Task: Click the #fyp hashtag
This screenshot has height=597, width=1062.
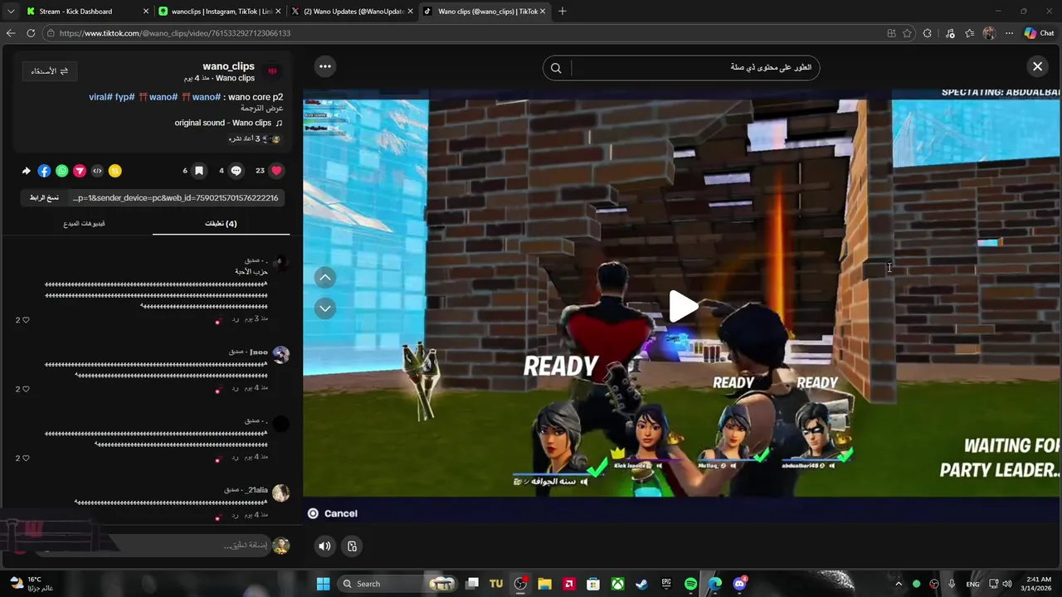Action: pos(125,97)
